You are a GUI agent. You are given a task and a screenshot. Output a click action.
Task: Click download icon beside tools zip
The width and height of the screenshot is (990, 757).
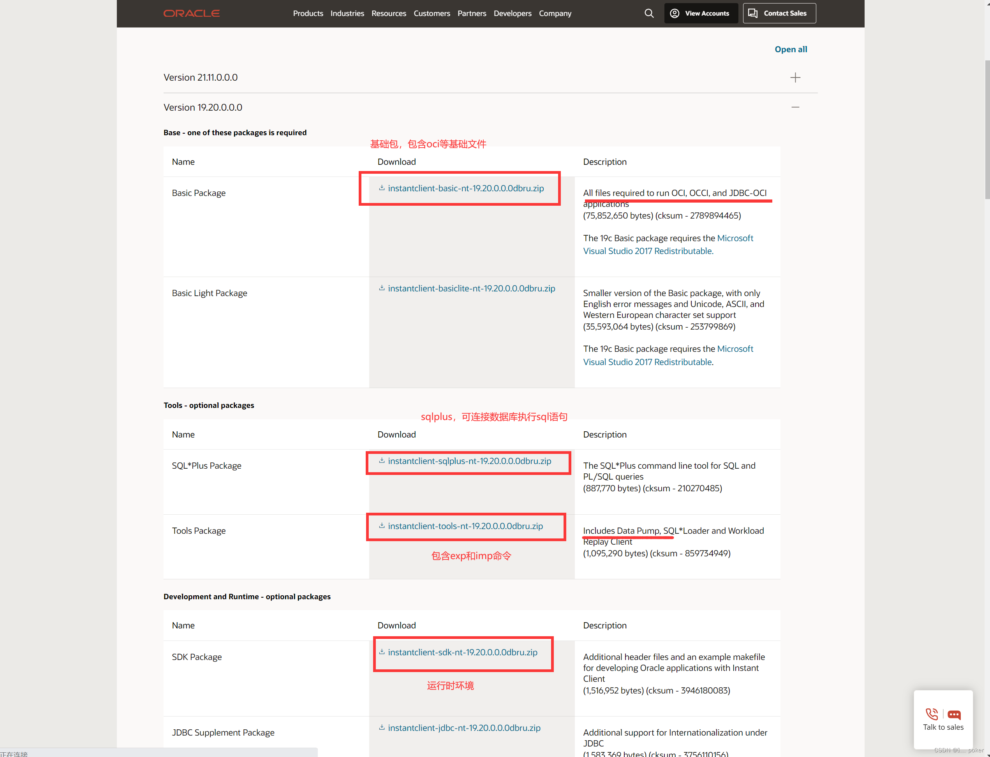382,526
